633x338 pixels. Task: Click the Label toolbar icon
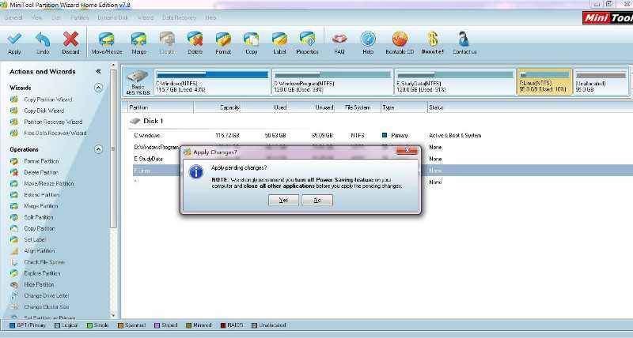279,39
